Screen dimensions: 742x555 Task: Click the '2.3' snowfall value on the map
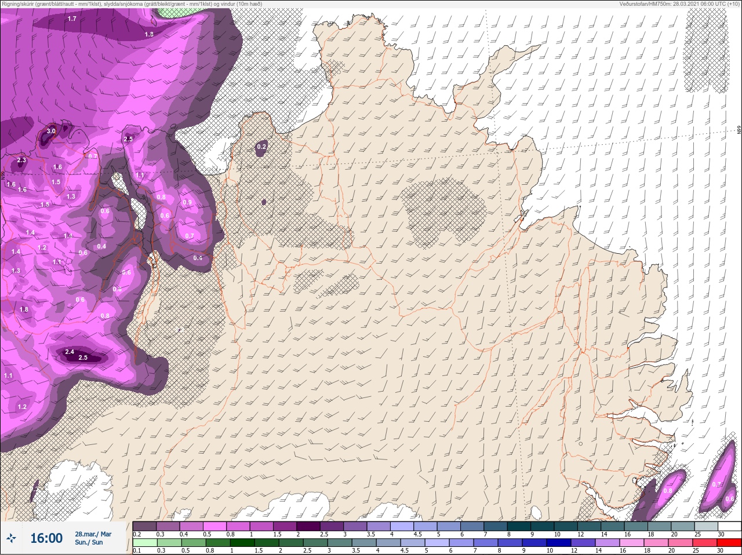click(x=21, y=160)
